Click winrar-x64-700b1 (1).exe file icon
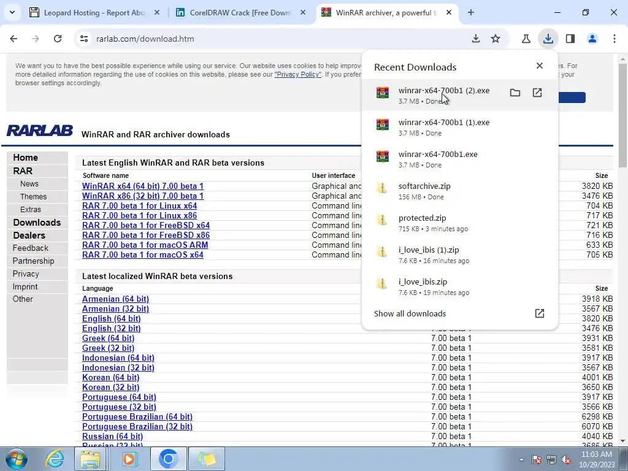The width and height of the screenshot is (628, 471). click(x=383, y=124)
